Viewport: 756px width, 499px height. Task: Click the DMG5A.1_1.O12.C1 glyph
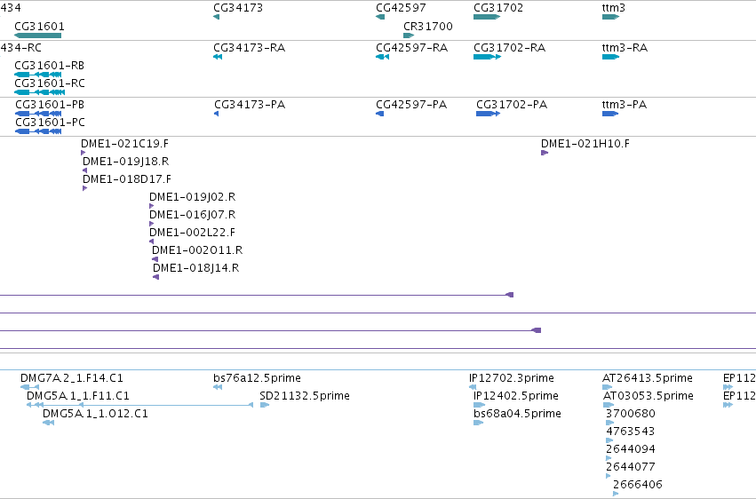click(48, 423)
